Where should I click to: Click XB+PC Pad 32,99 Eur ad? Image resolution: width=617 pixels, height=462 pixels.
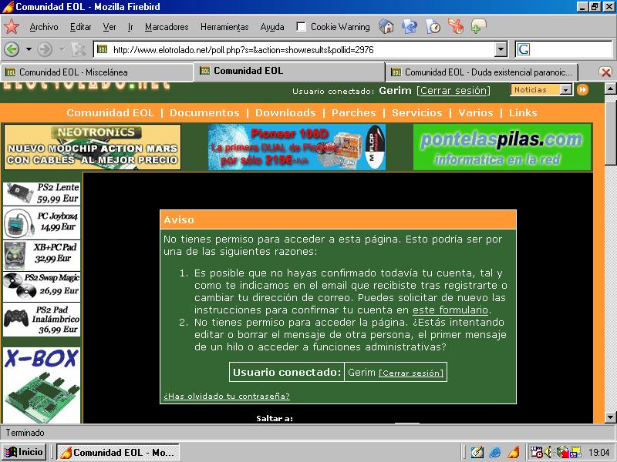(x=42, y=256)
